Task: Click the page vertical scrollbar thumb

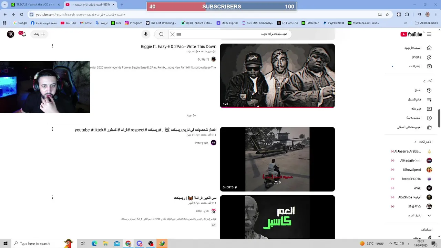Action: (439, 118)
